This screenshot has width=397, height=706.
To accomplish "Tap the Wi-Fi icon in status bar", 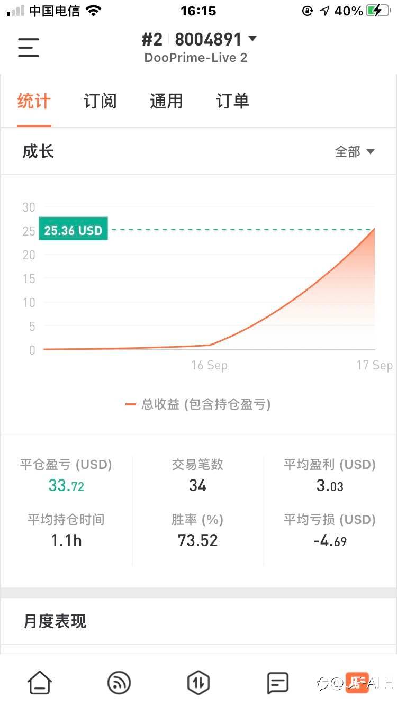I will [x=94, y=11].
